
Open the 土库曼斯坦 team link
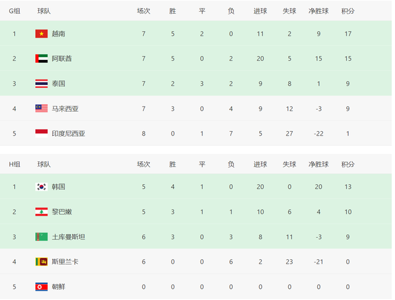click(69, 237)
